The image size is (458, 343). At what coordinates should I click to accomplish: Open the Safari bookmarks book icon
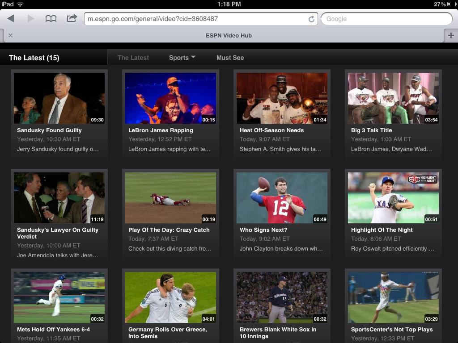(51, 19)
